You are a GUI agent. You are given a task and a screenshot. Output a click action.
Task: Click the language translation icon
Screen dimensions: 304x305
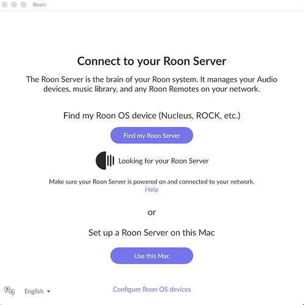coord(9,291)
